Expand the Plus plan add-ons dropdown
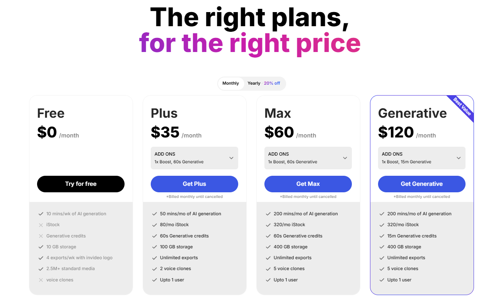 pyautogui.click(x=231, y=158)
